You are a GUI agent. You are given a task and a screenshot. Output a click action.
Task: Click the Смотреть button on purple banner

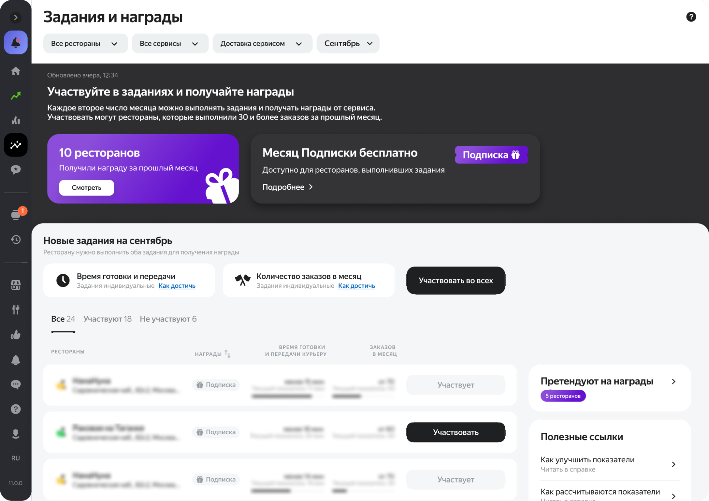[87, 187]
